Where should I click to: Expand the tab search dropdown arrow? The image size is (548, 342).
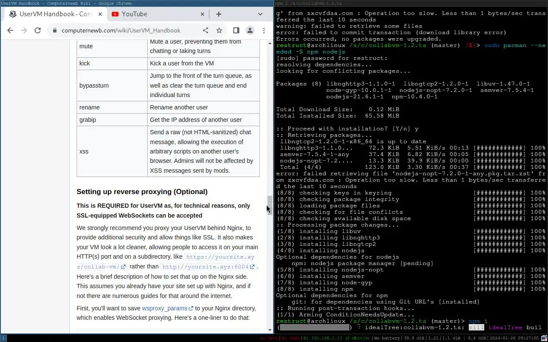pyautogui.click(x=260, y=14)
